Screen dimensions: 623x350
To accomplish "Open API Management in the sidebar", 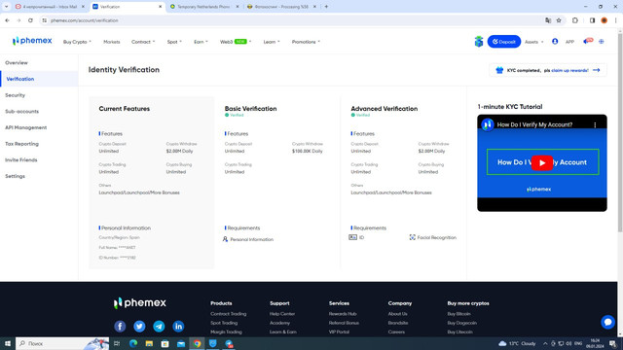I will coord(26,127).
